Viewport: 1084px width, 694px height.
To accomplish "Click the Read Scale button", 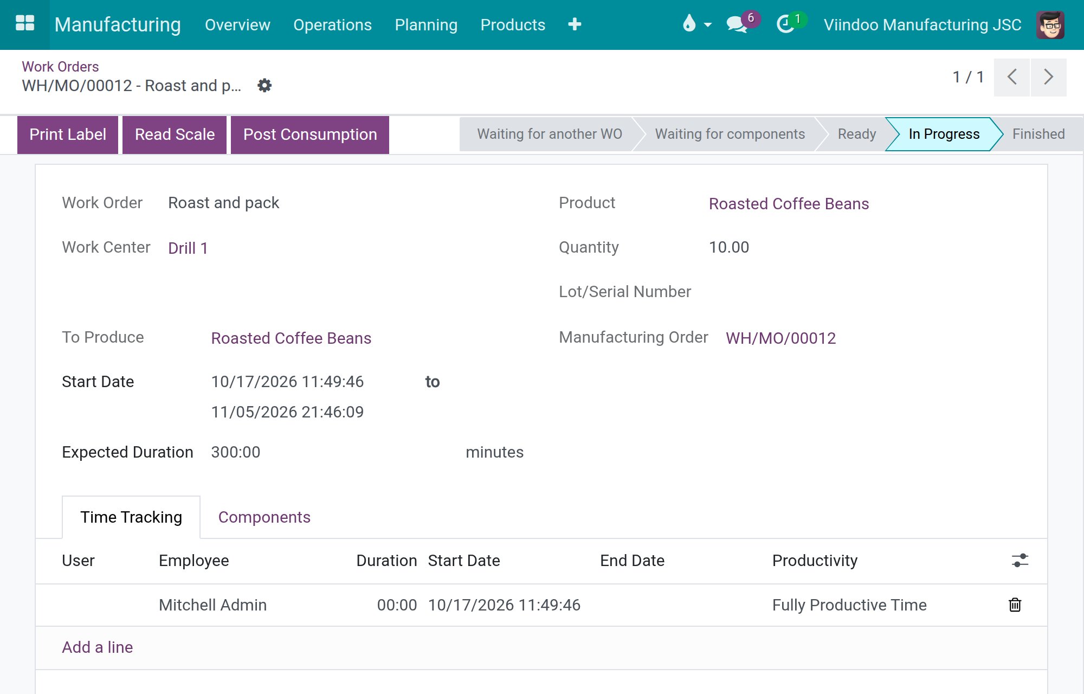I will pos(175,134).
